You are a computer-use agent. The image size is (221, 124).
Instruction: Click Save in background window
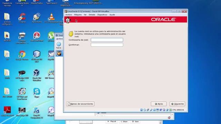[135, 122]
